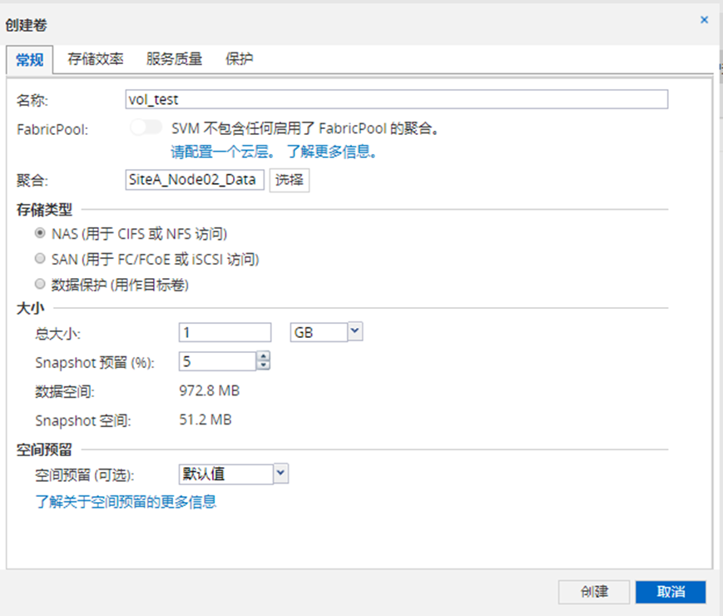The image size is (723, 616).
Task: Select 数据保护 storage type radio button
Action: (40, 286)
